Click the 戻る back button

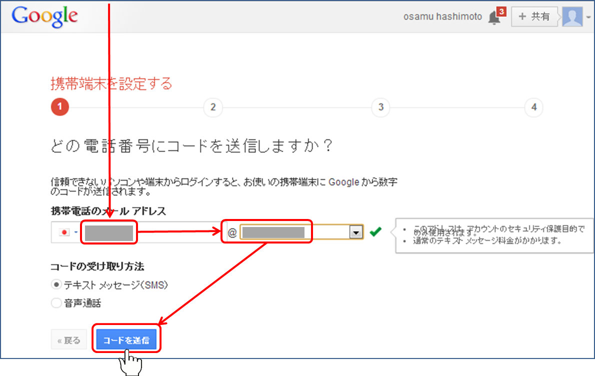coord(68,340)
